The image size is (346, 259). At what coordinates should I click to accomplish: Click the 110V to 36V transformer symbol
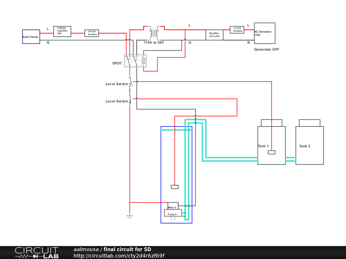[x=154, y=34]
